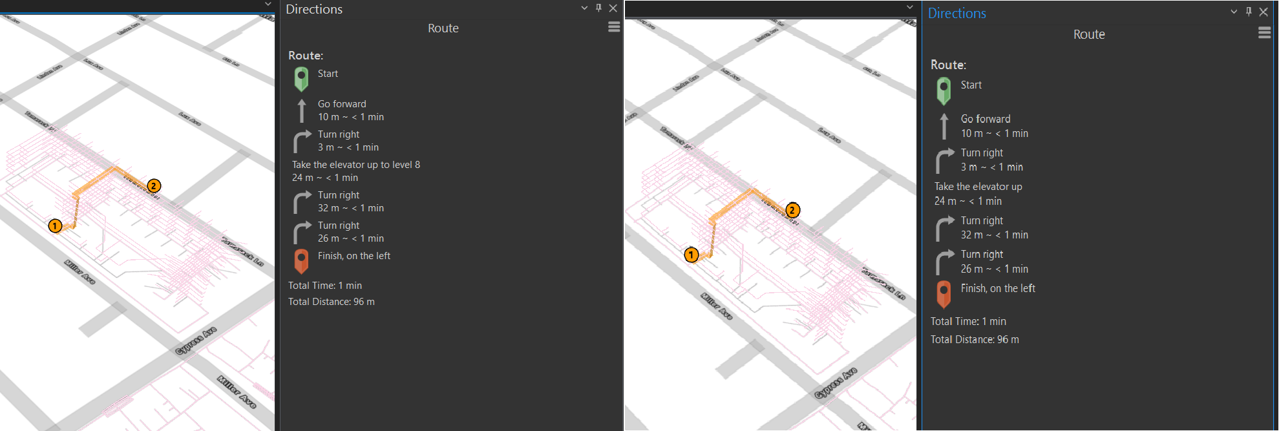Select the 32 m turn right arrow, left pane

pyautogui.click(x=302, y=202)
